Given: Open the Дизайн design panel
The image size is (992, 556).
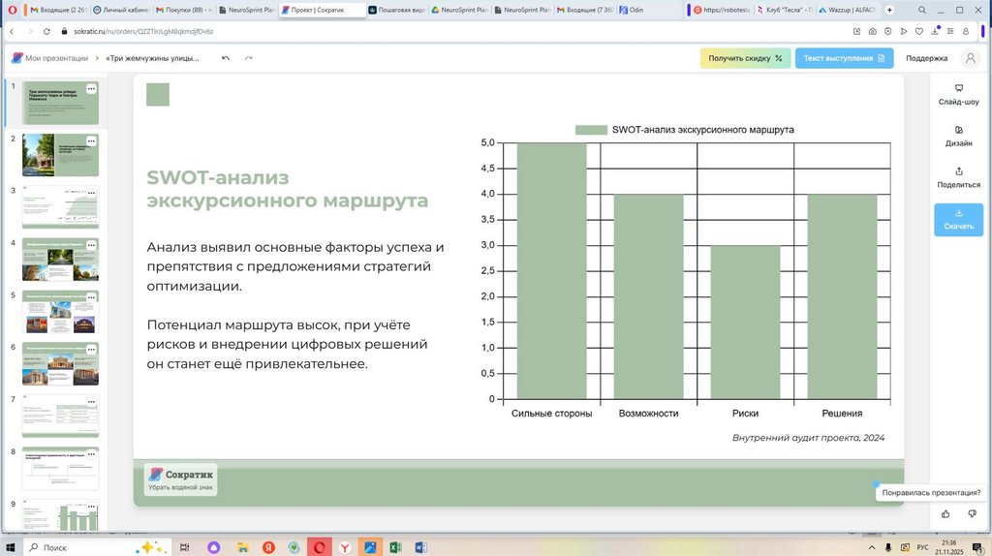Looking at the screenshot, I should tap(958, 136).
